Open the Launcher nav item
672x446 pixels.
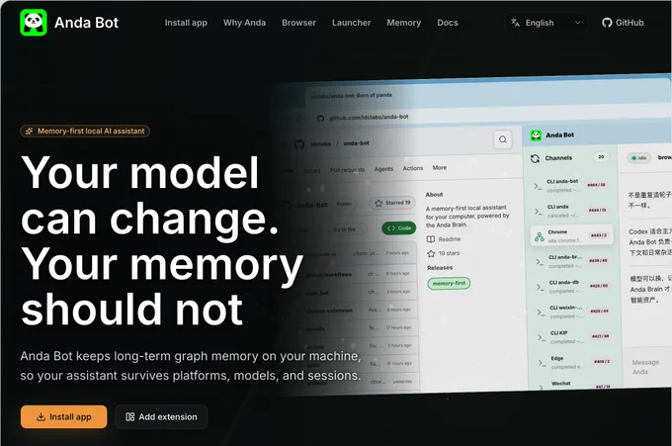[x=351, y=23]
